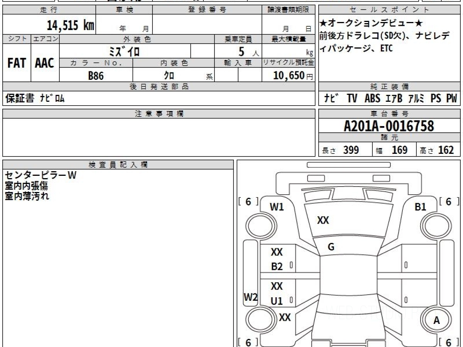Click the TV equipment item

pos(352,99)
